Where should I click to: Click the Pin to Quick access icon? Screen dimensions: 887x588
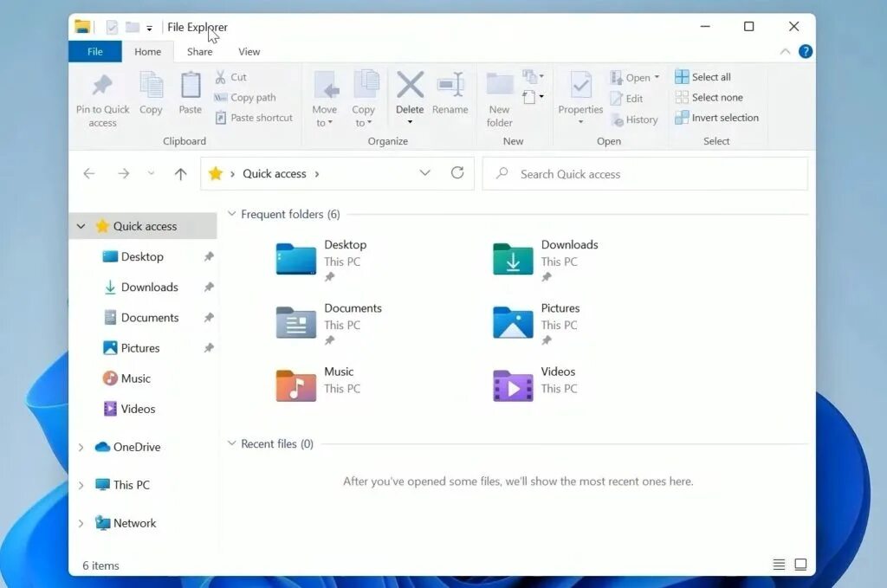[x=102, y=86]
